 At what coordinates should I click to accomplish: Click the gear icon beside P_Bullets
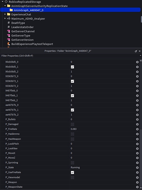tap(137, 119)
